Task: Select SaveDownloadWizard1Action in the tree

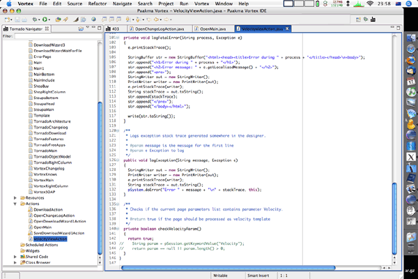Action: (x=59, y=233)
